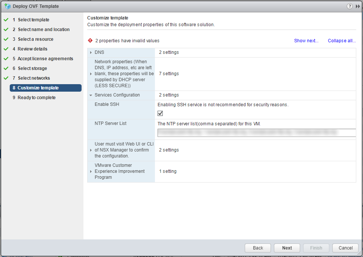Click the Deploy OVF Template title icon
Image resolution: width=363 pixels, height=257 pixels.
pyautogui.click(x=7, y=6)
